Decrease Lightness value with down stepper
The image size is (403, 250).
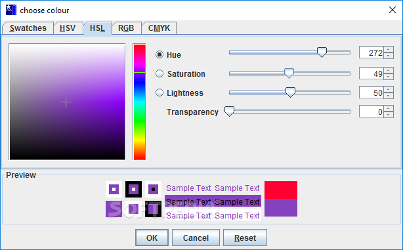[x=389, y=96]
